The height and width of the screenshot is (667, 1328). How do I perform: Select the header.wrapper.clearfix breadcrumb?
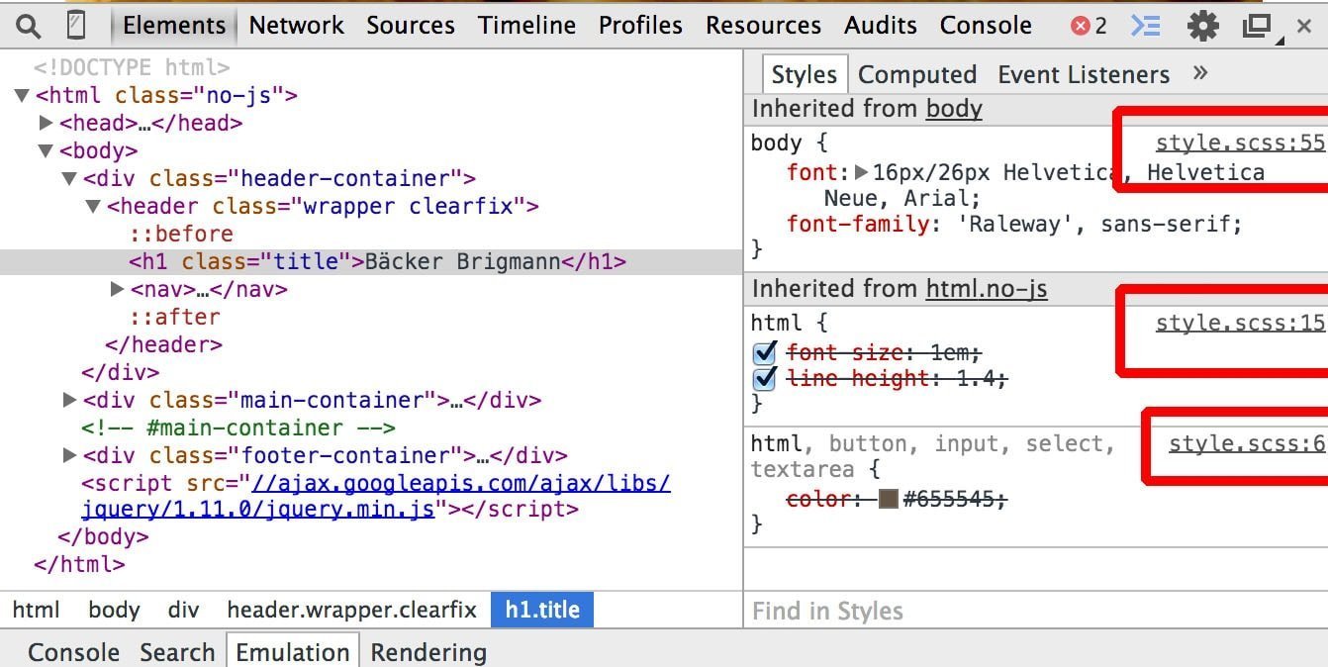[x=352, y=611]
